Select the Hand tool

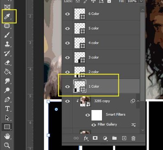coord(7,136)
